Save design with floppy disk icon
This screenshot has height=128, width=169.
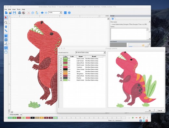(14, 13)
